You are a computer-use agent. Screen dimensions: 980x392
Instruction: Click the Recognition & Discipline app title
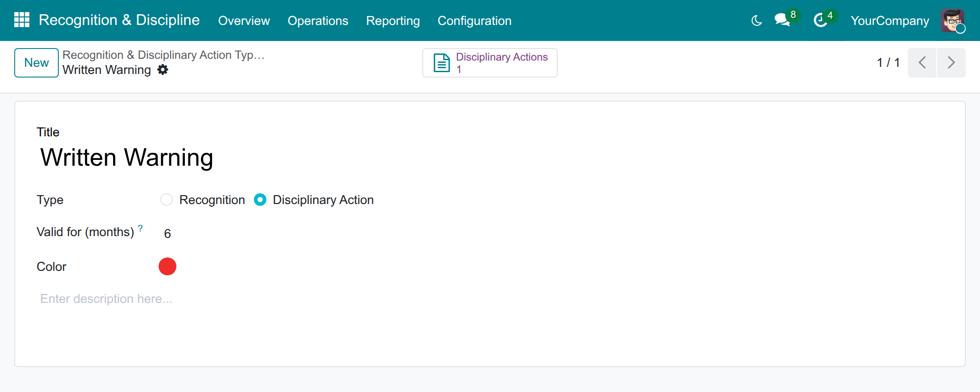click(x=119, y=20)
